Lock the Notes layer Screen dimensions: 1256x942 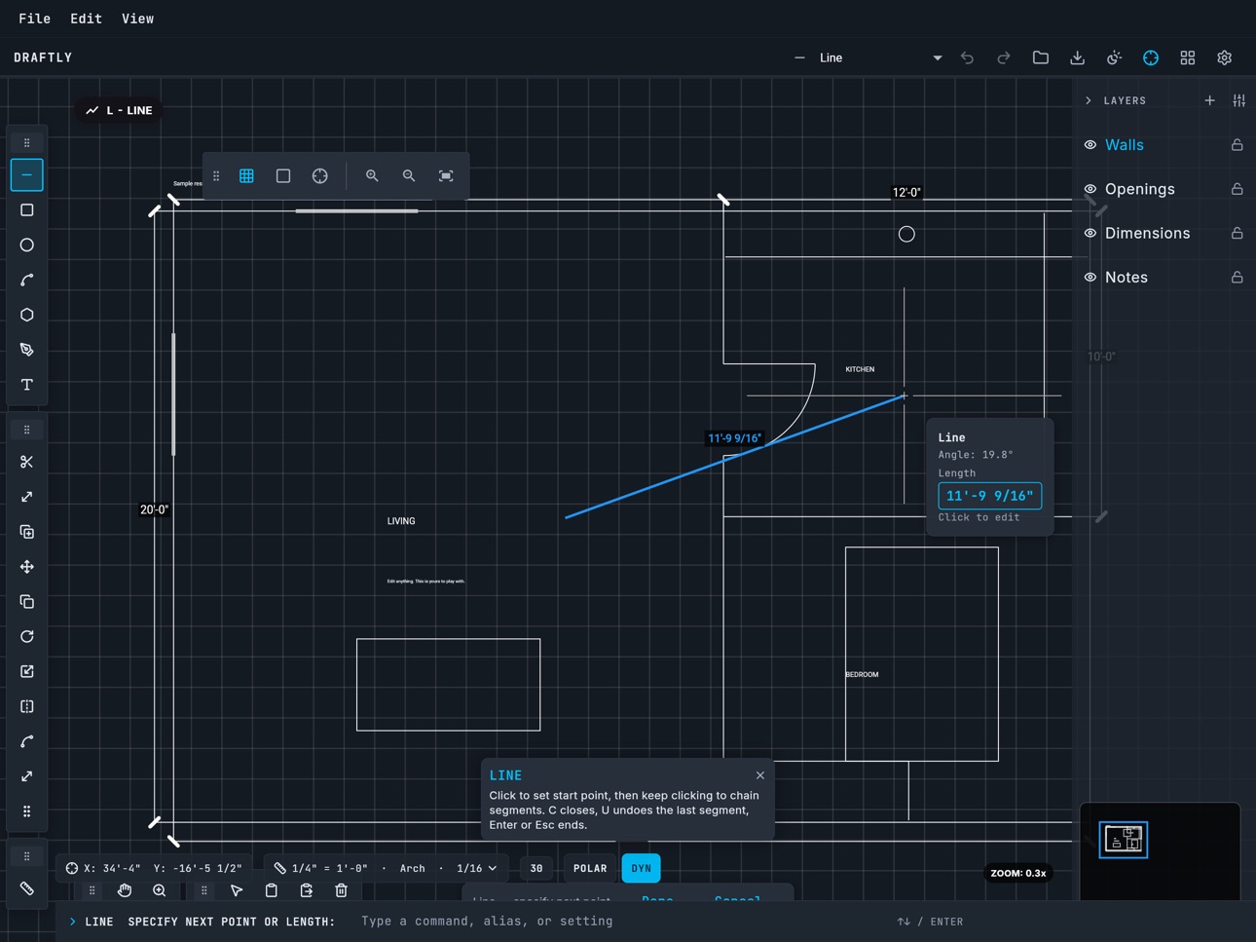[1238, 278]
